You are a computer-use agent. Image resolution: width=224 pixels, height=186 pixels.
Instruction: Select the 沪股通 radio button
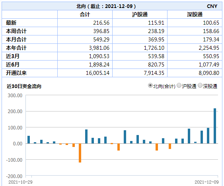click(179, 86)
